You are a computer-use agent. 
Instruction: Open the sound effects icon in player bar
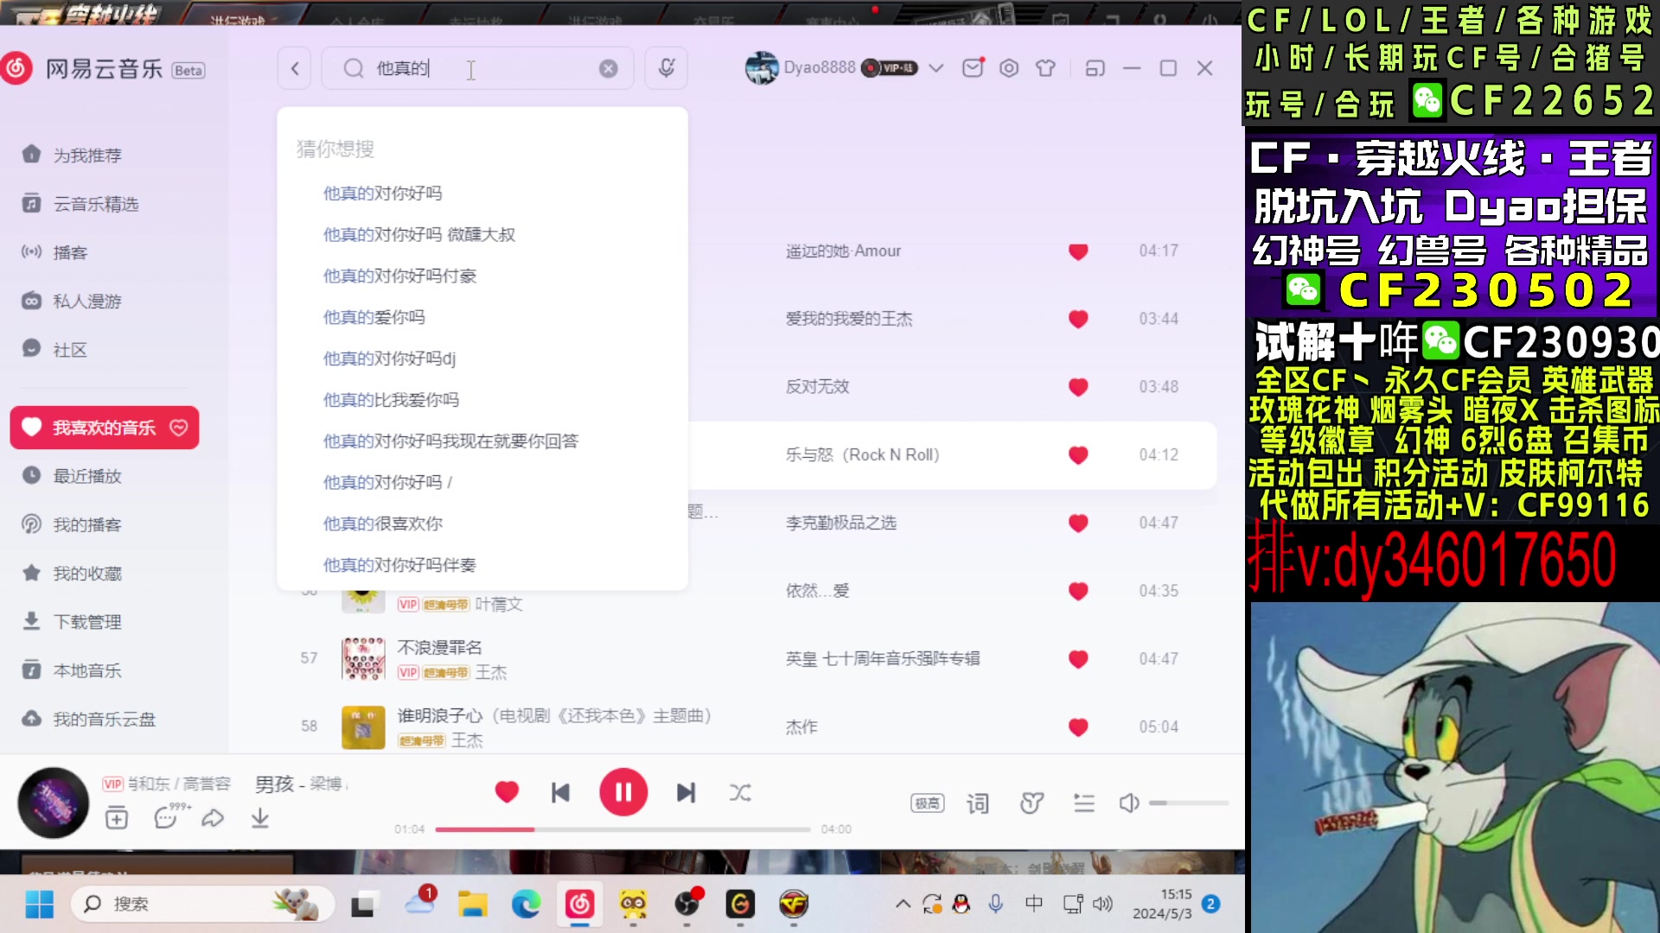coord(1031,803)
